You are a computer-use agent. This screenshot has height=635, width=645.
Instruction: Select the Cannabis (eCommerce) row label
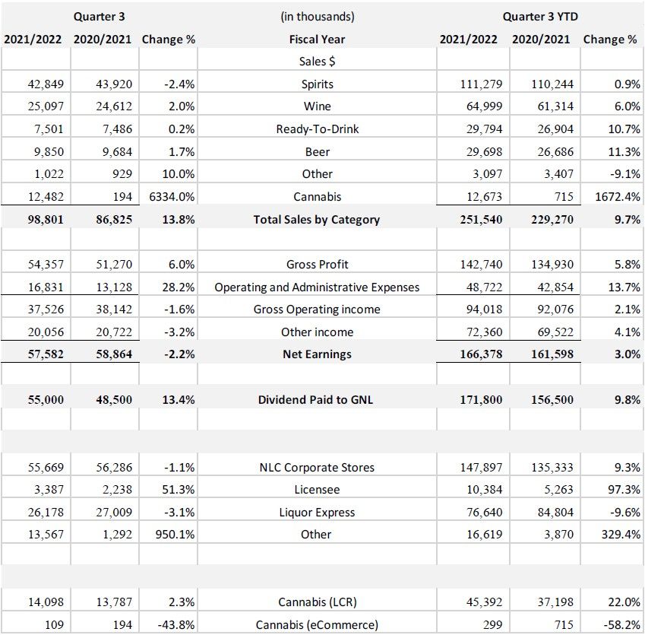(317, 625)
